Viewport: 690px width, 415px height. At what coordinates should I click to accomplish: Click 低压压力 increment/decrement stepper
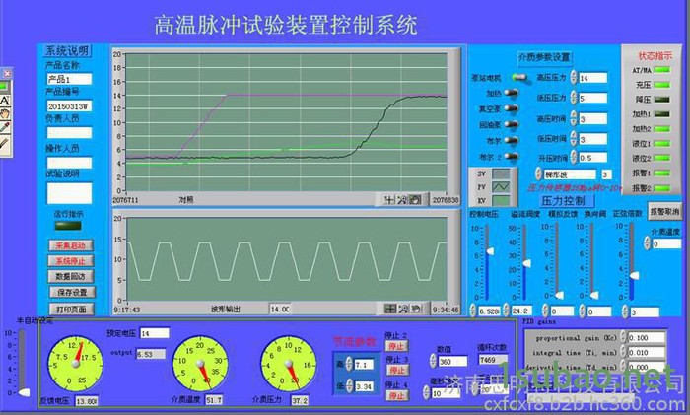574,98
